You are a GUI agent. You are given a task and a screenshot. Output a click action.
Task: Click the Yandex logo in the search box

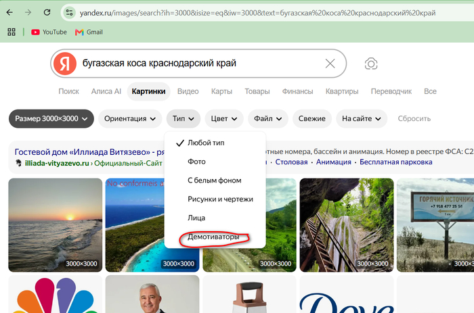(x=65, y=64)
